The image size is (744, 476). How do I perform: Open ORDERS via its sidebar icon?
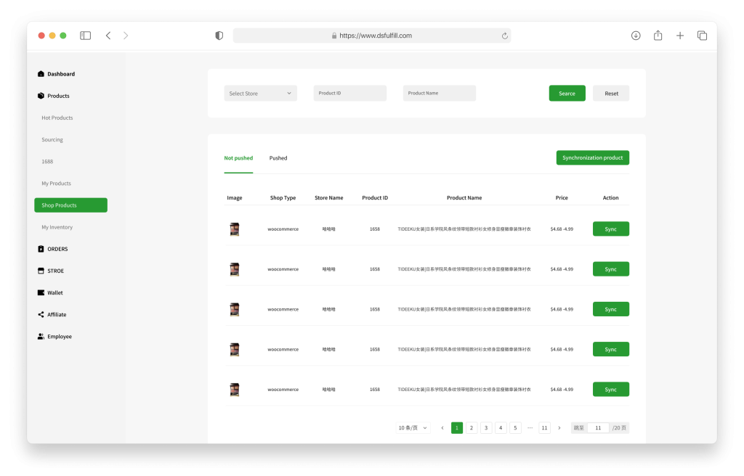pyautogui.click(x=41, y=249)
